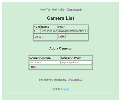This screenshot has width=120, height=102.
Task: Delete the Test Pictures camera with DEL
Action: [62, 36]
